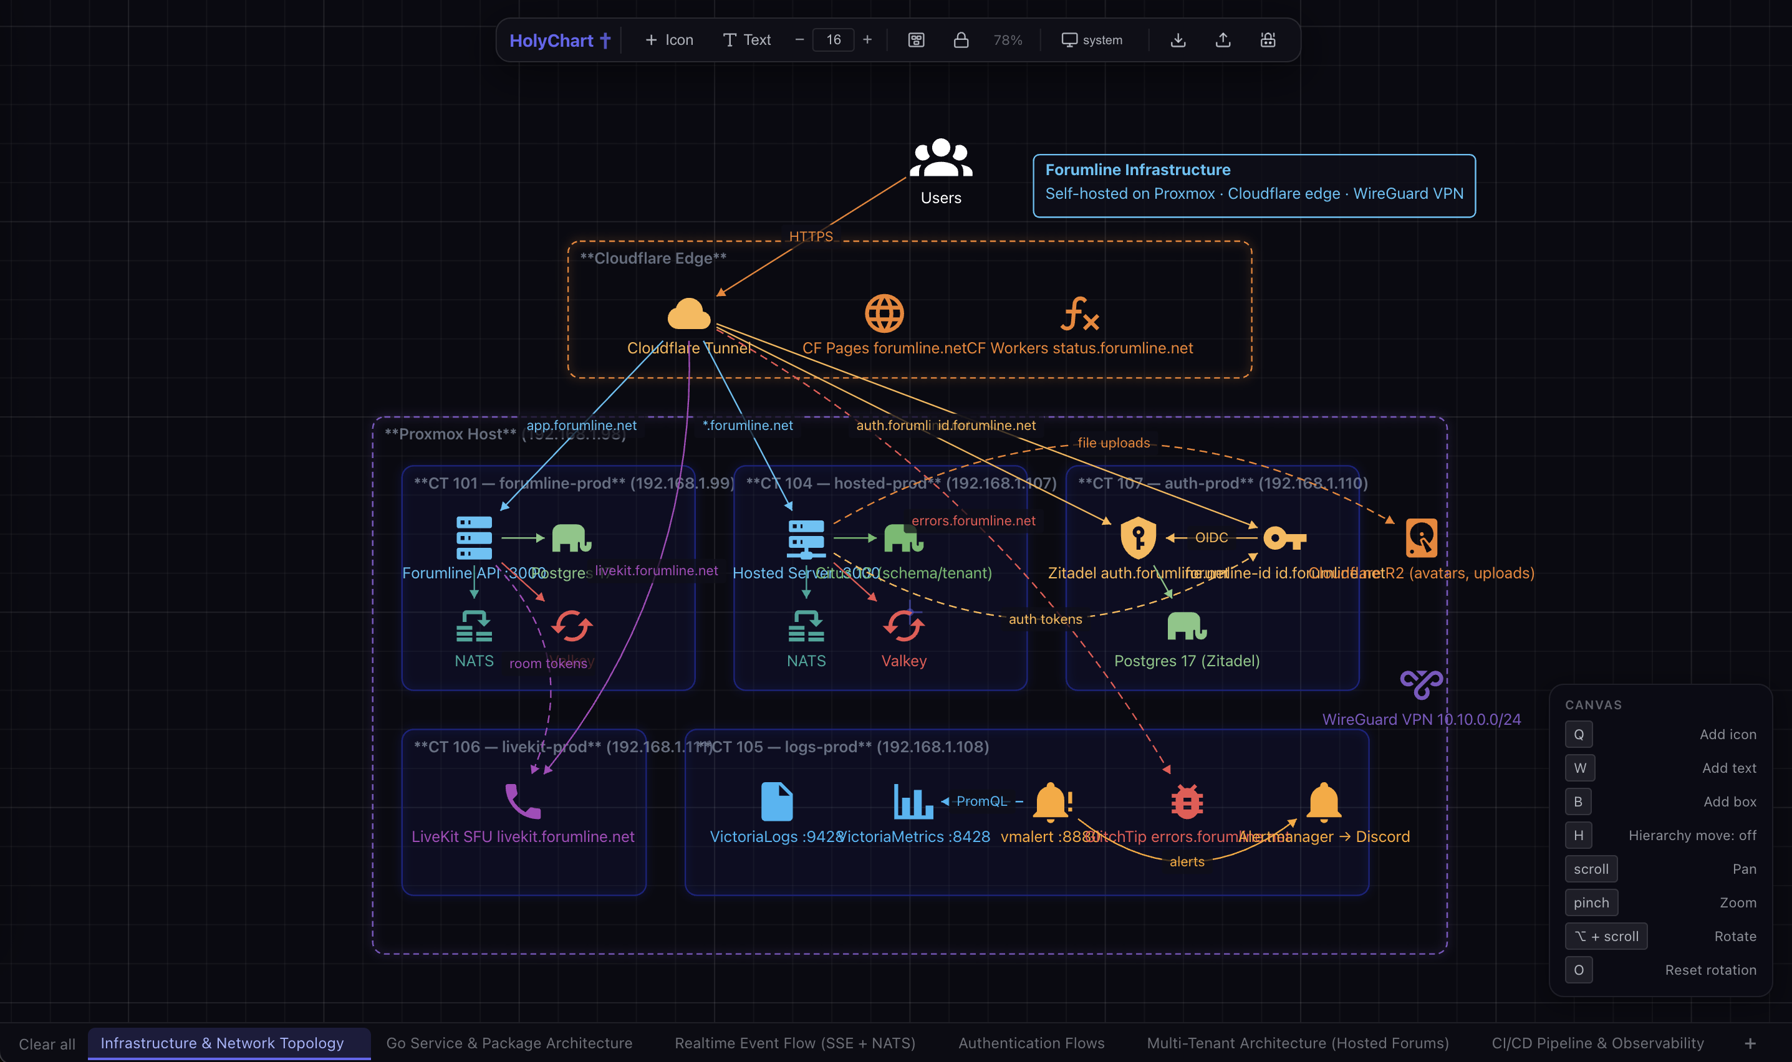Click the OIDC edge label

tap(1211, 537)
